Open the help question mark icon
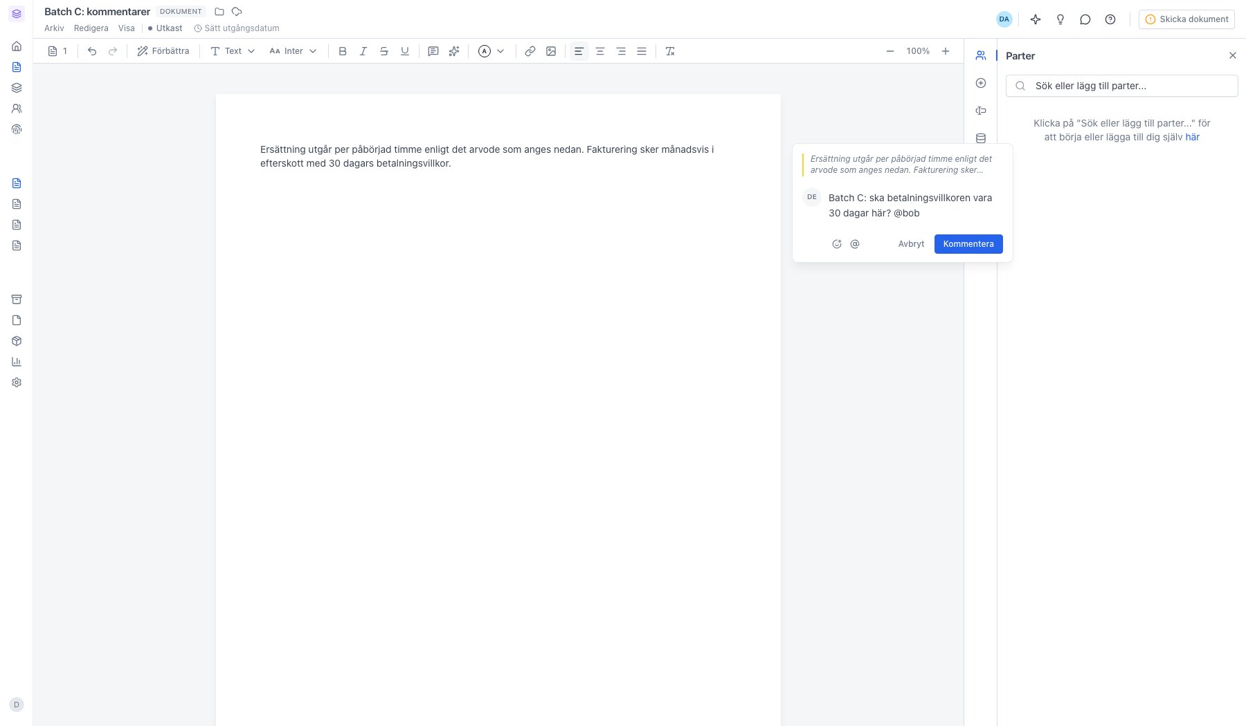Screen dimensions: 1246x726 [x=1110, y=19]
